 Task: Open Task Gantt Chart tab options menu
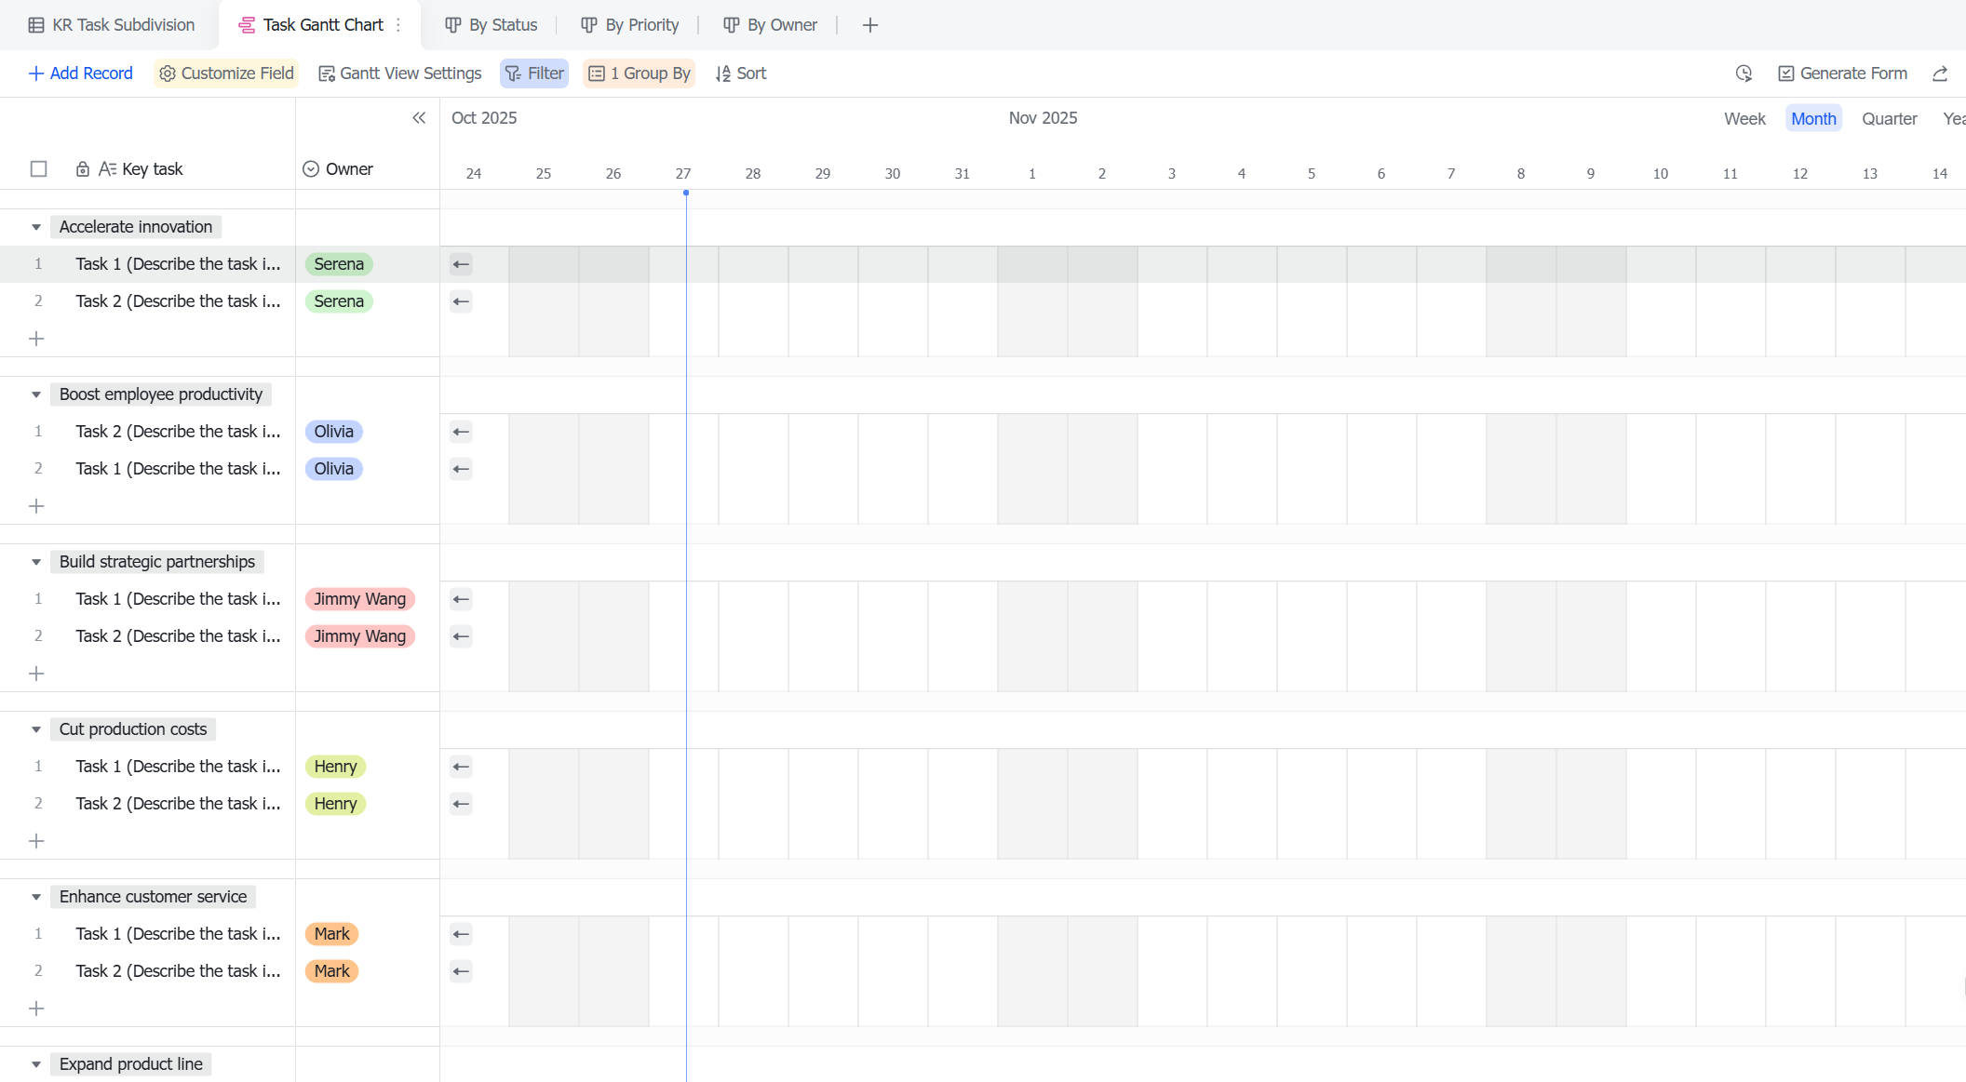(x=398, y=25)
